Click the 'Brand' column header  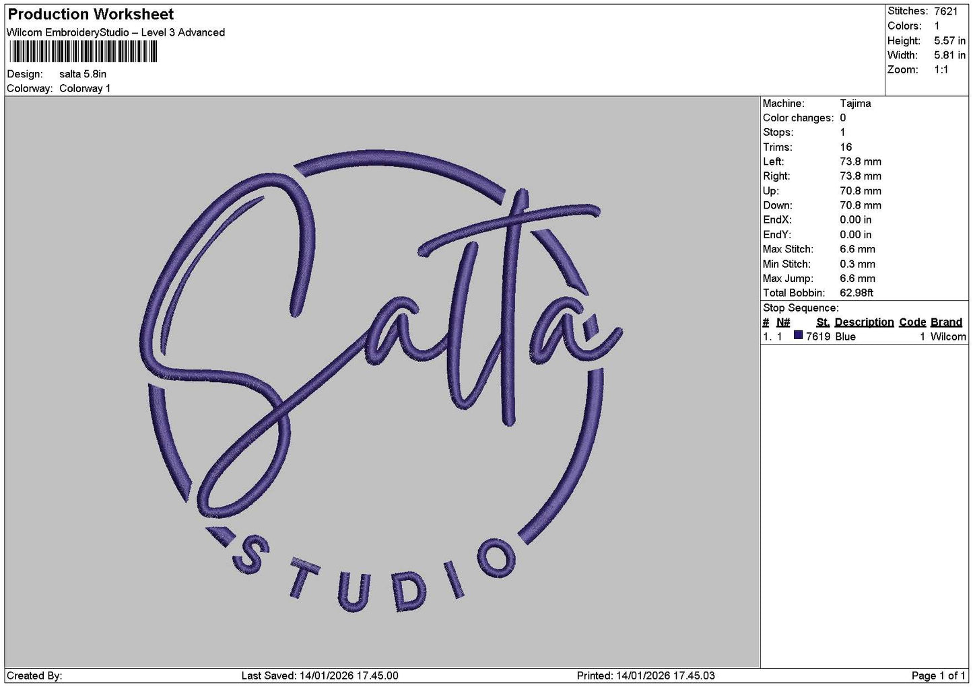[946, 322]
